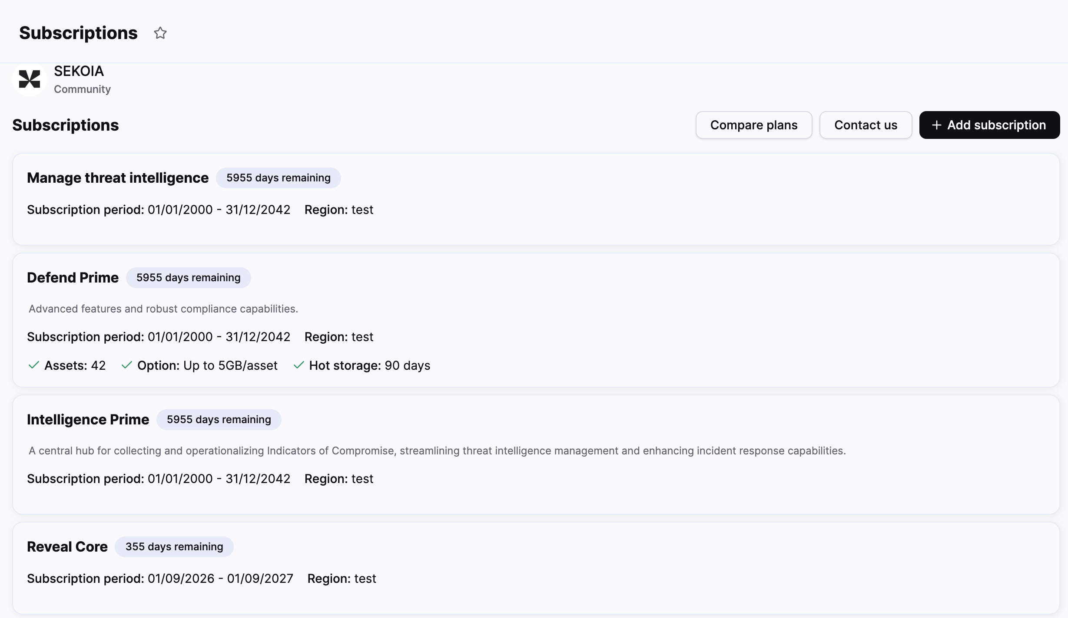This screenshot has height=618, width=1068.
Task: Click the SEKOIA organization name
Action: pos(79,71)
